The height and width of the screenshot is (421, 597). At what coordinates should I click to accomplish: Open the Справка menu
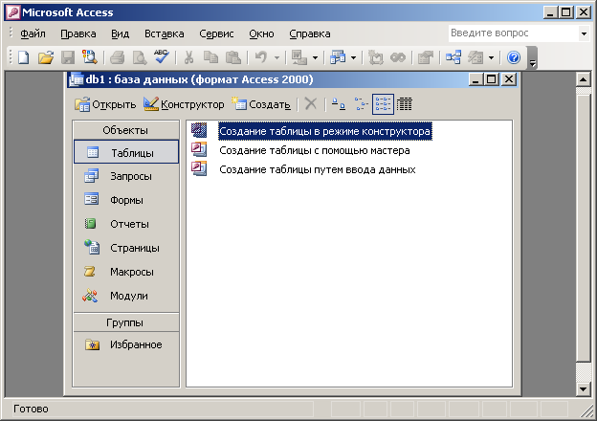click(310, 33)
